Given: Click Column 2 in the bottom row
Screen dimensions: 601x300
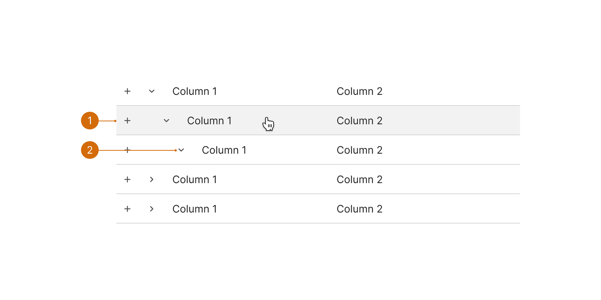Looking at the screenshot, I should tap(359, 209).
